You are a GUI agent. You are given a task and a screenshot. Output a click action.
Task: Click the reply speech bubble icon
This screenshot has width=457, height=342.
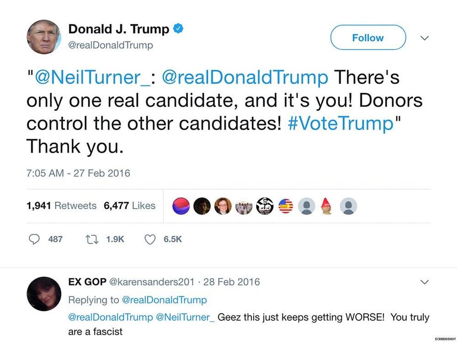(35, 239)
